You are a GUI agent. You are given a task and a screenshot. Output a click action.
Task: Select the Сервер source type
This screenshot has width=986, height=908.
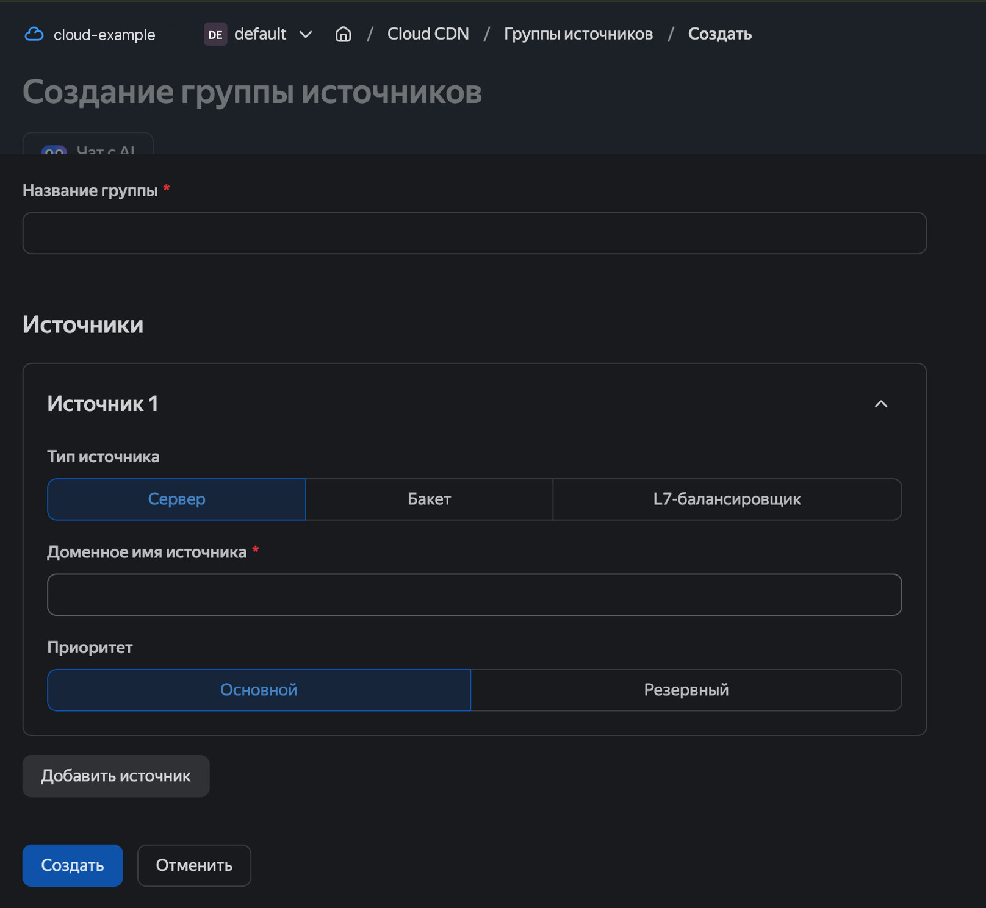[176, 499]
